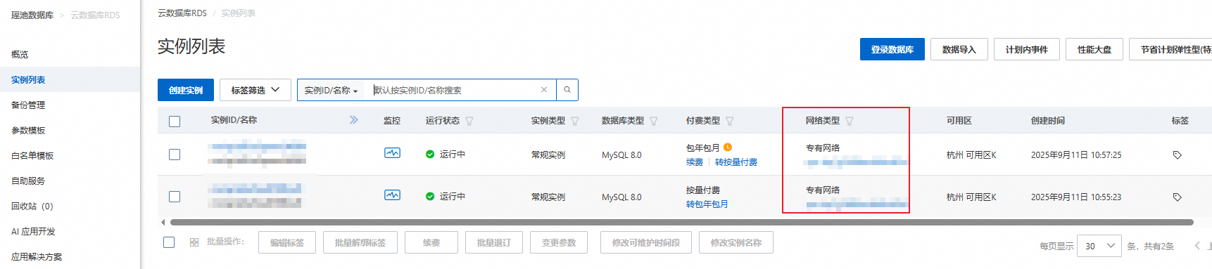This screenshot has width=1212, height=269.
Task: Tick the select-all checkbox in table header
Action: tap(175, 121)
